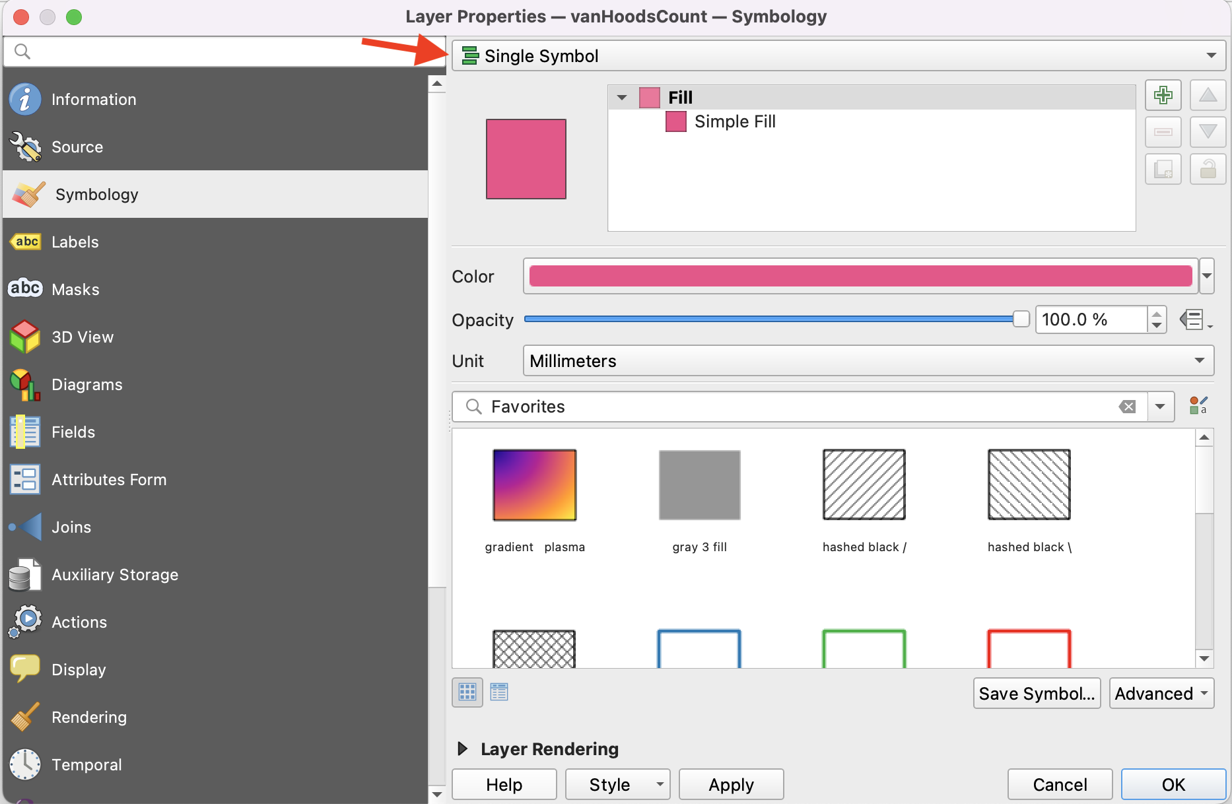
Task: Switch symbol list to list view
Action: (499, 692)
